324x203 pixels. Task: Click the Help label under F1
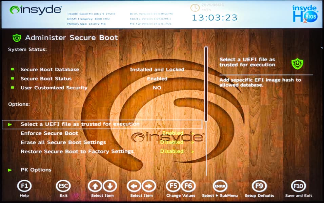(x=24, y=196)
